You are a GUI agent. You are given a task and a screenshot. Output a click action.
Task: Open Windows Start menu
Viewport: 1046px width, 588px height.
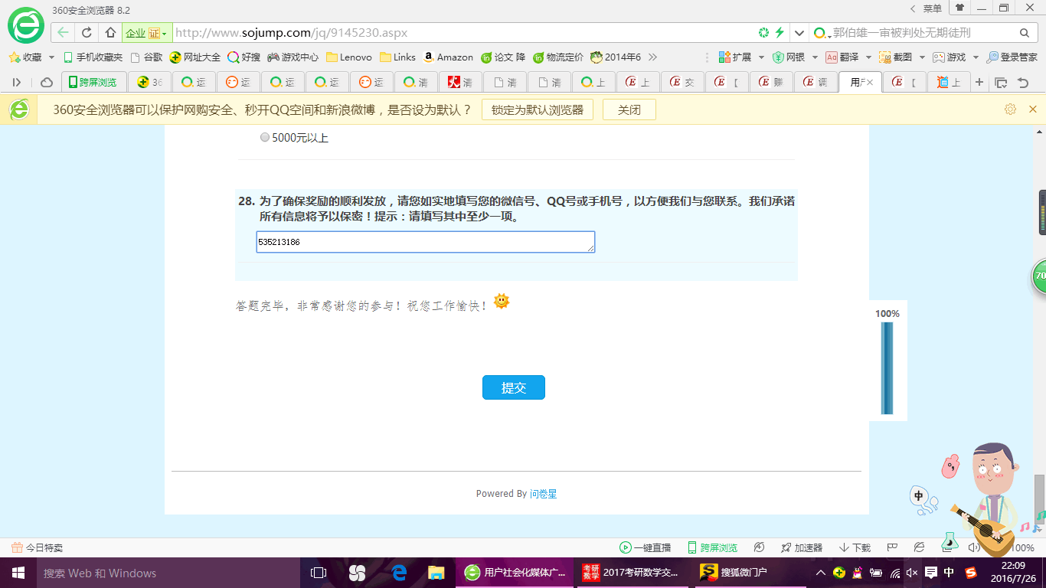pyautogui.click(x=18, y=573)
